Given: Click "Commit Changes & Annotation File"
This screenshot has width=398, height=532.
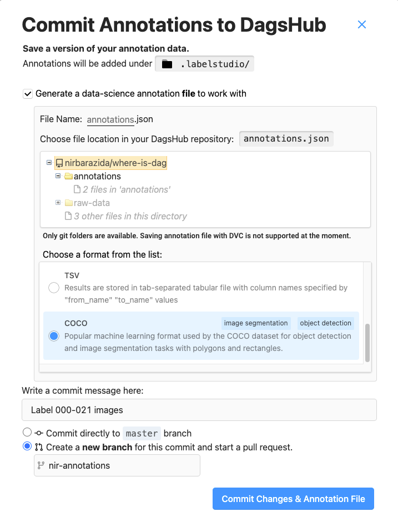Looking at the screenshot, I should point(293,499).
